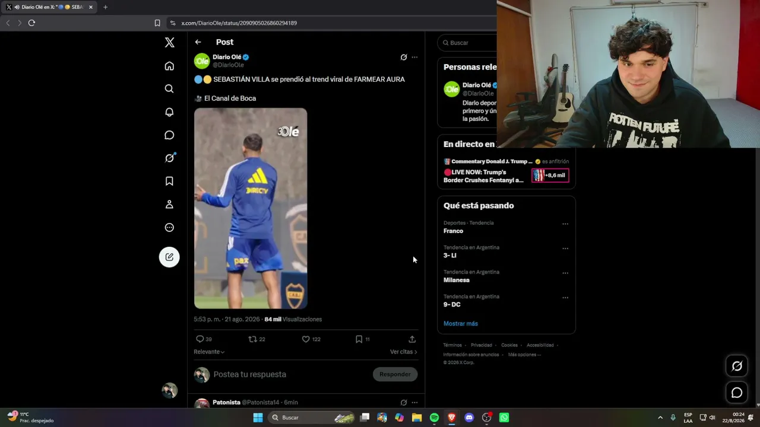
Task: Open the Notifications bell
Action: point(169,112)
